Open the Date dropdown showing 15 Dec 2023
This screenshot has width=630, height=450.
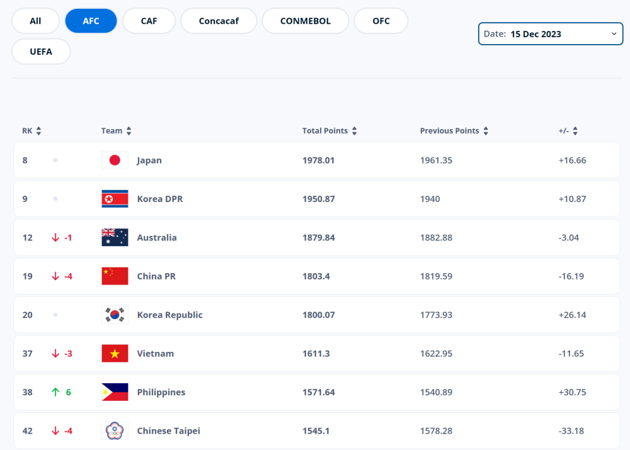(550, 34)
